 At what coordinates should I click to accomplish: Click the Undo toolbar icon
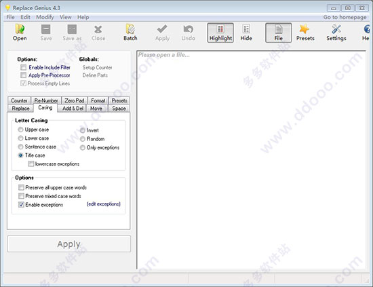[188, 33]
